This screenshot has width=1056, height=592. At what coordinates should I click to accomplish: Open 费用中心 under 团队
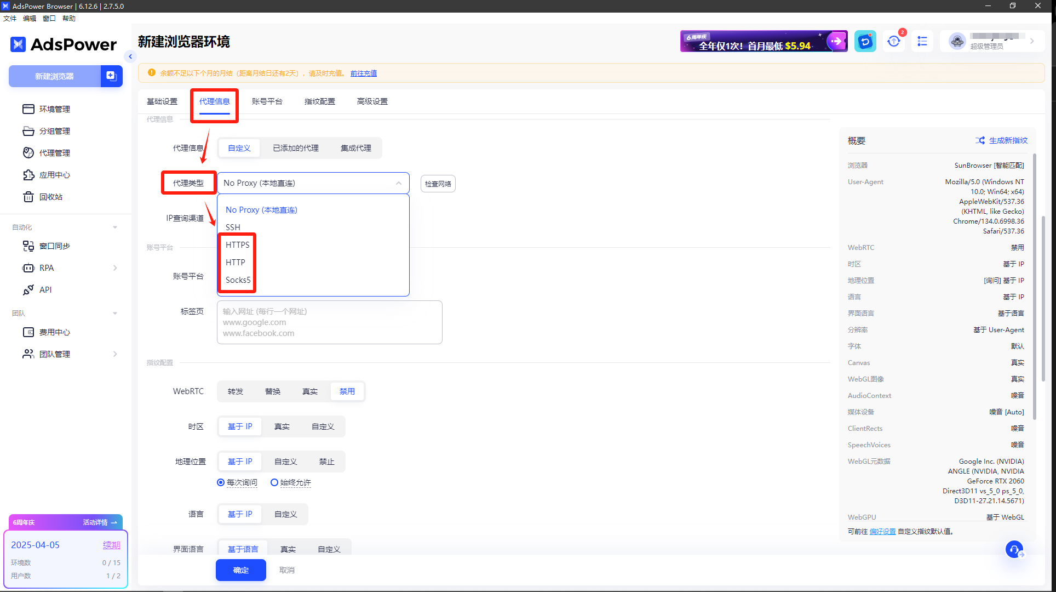pos(55,332)
